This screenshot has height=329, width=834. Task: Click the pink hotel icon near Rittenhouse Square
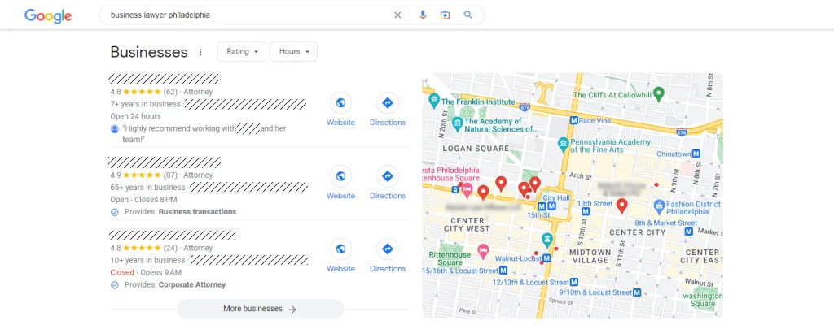483,251
